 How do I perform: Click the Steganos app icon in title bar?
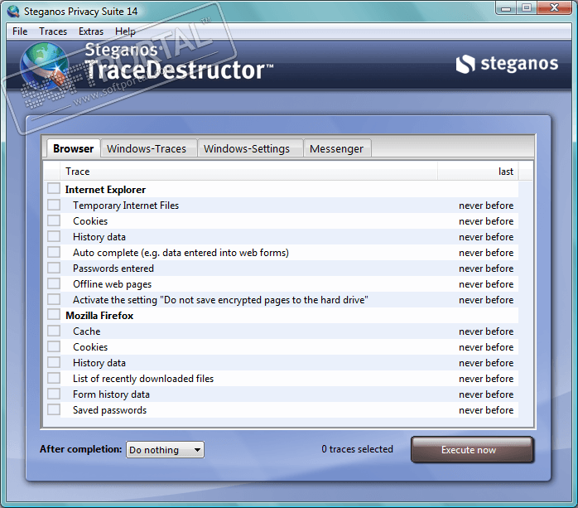point(13,12)
